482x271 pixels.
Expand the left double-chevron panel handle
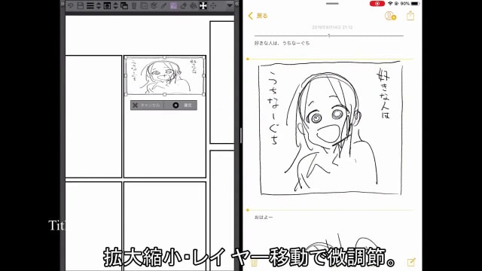(63, 4)
